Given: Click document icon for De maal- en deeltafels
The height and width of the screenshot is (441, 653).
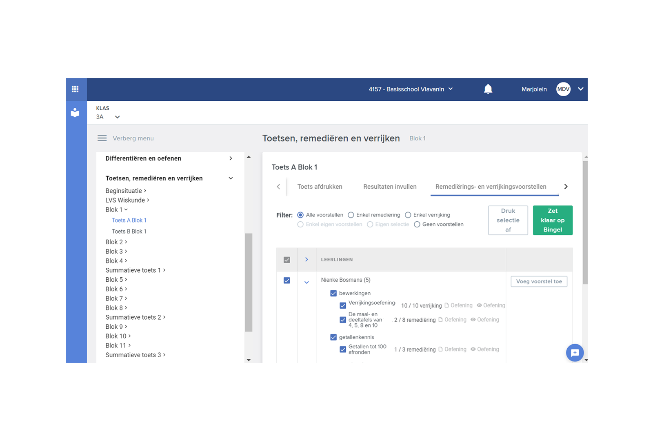Looking at the screenshot, I should tap(440, 320).
